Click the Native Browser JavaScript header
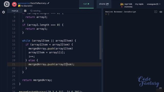Screen dimensions: 164x92 (x=121, y=12)
